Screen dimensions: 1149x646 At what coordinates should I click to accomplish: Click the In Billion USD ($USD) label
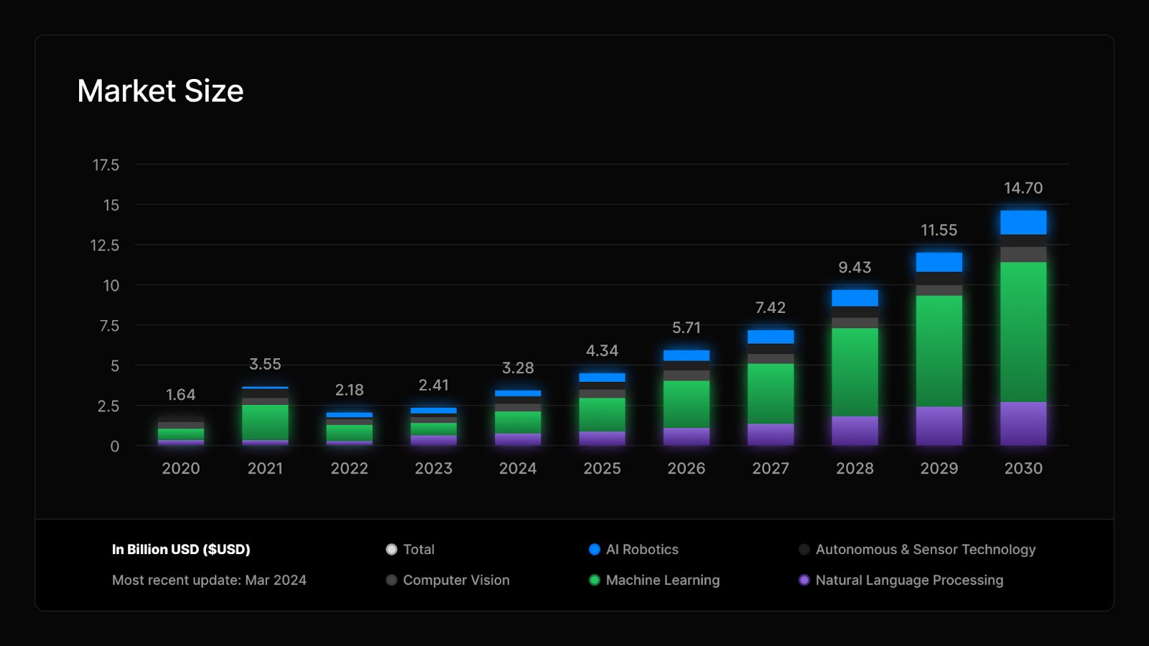tap(181, 549)
